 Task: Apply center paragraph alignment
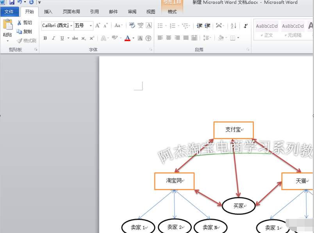coord(169,38)
